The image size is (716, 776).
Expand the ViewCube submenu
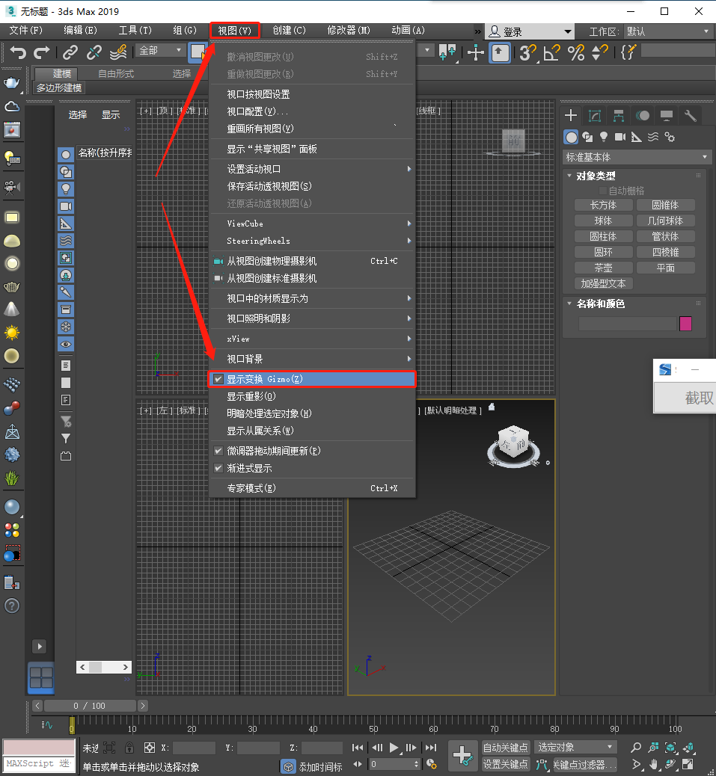point(312,224)
